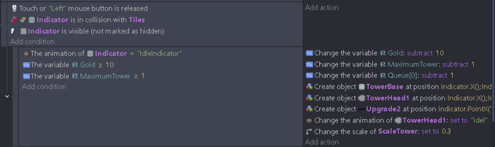Image resolution: width=495 pixels, height=147 pixels.
Task: Click the collision icon before Indicator
Action: [x=14, y=20]
